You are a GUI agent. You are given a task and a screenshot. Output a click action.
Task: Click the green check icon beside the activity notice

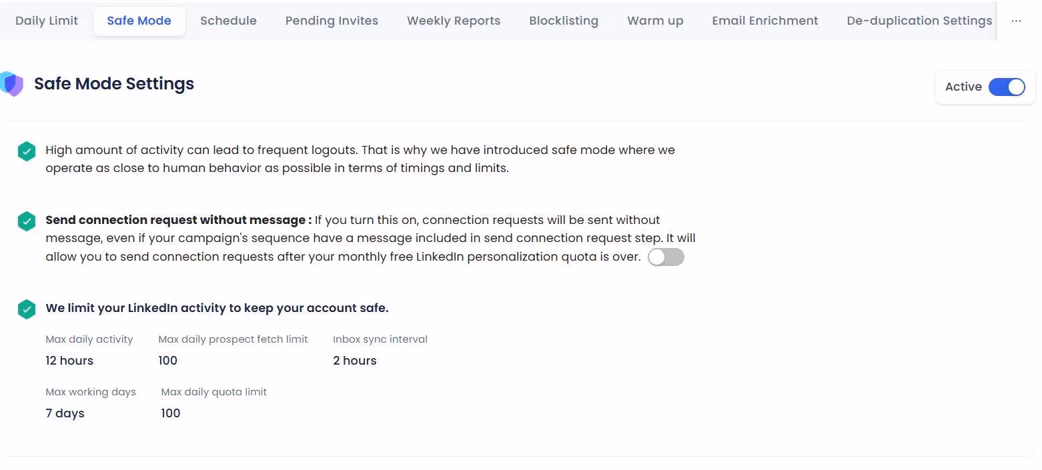[26, 151]
